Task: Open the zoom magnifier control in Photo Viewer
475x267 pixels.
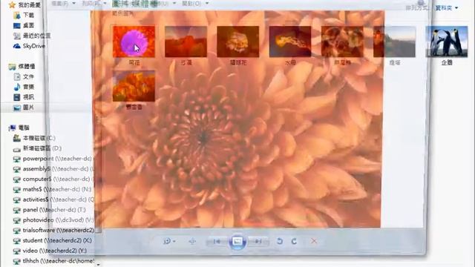Action: (x=168, y=241)
